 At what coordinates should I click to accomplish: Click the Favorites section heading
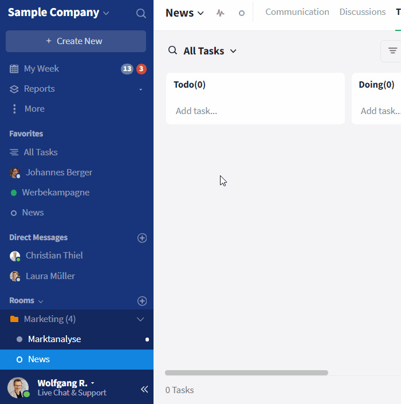pyautogui.click(x=26, y=134)
